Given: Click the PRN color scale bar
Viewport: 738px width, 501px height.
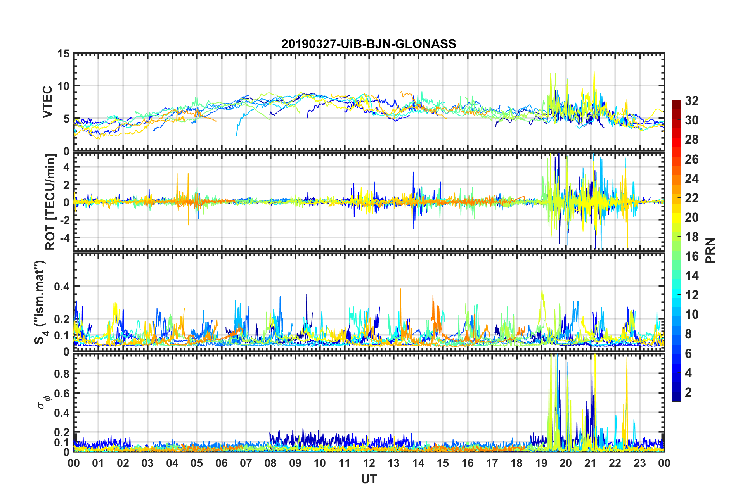Looking at the screenshot, I should point(676,250).
